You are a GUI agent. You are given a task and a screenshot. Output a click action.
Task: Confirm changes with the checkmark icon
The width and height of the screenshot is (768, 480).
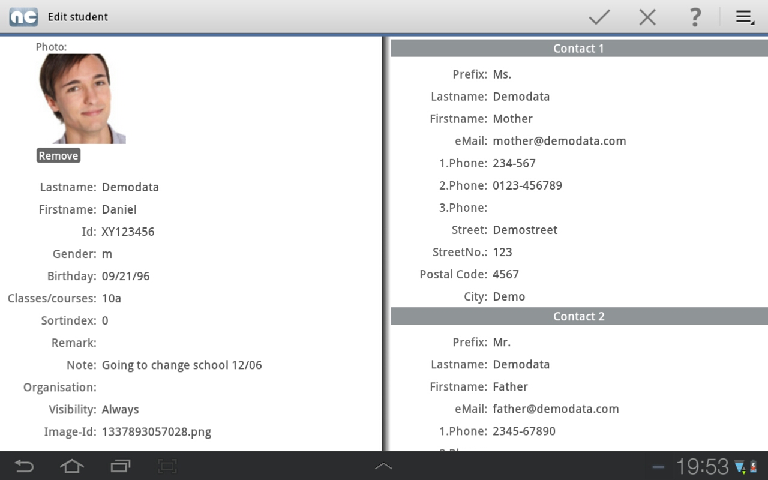(x=599, y=17)
